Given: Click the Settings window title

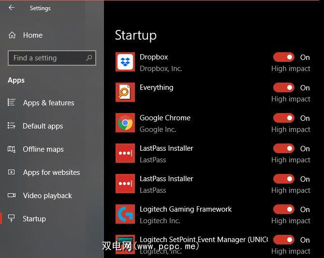Looking at the screenshot, I should click(40, 8).
